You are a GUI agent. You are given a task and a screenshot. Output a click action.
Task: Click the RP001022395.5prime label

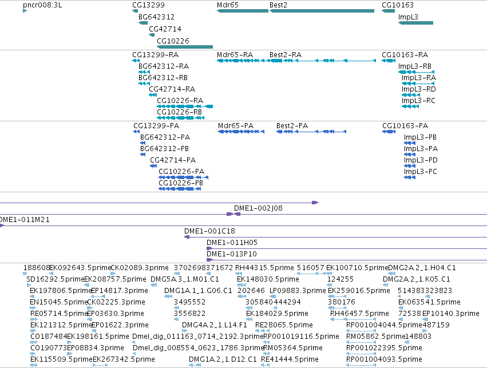click(384, 348)
